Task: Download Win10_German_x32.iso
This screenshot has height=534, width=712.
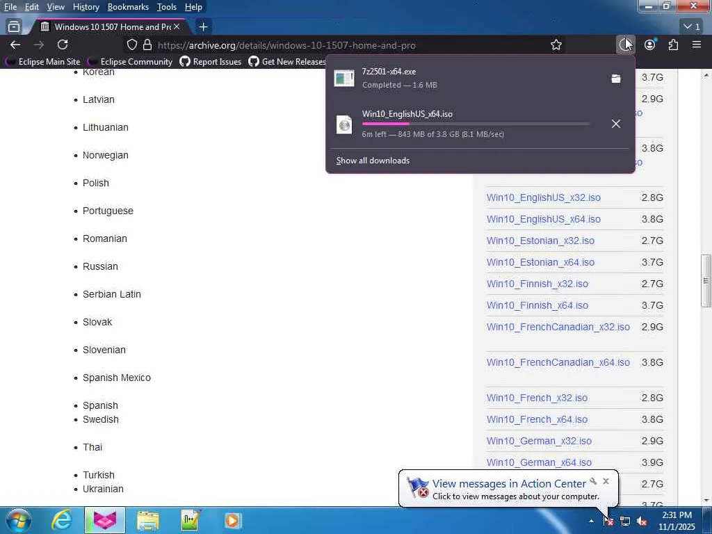Action: click(539, 441)
